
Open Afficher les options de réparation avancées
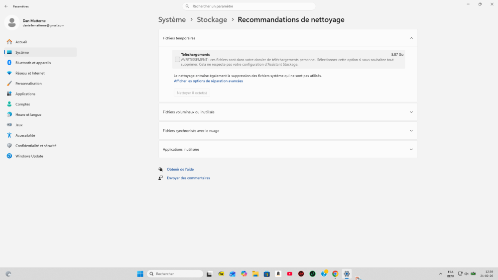(208, 81)
